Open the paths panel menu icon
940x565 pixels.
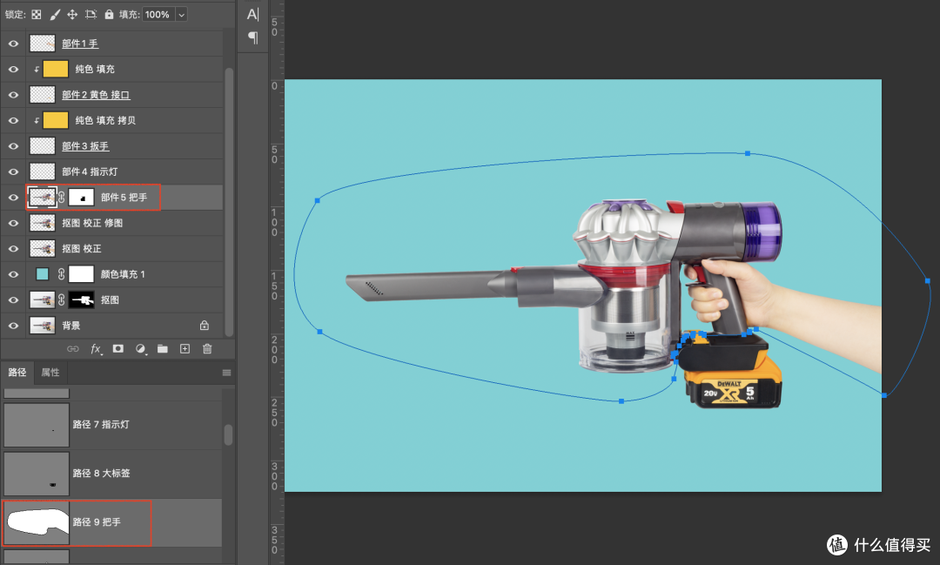[226, 373]
